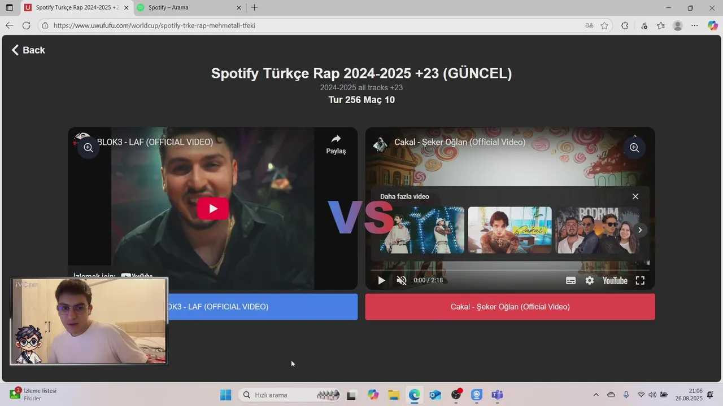View site information lock icon
Image resolution: width=723 pixels, height=406 pixels.
coord(45,25)
